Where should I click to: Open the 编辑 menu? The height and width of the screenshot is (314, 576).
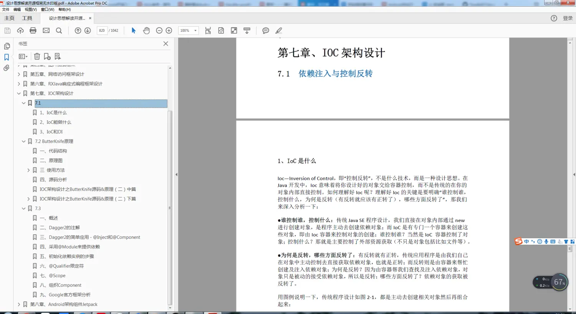[x=17, y=10]
